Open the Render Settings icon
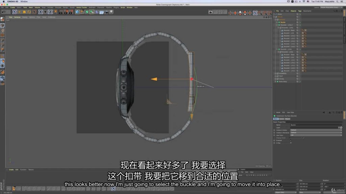The image size is (346, 194). 71,12
